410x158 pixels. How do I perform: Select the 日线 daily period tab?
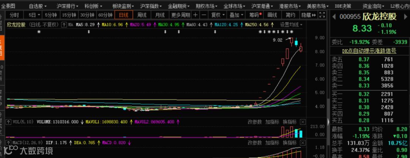pos(124,15)
